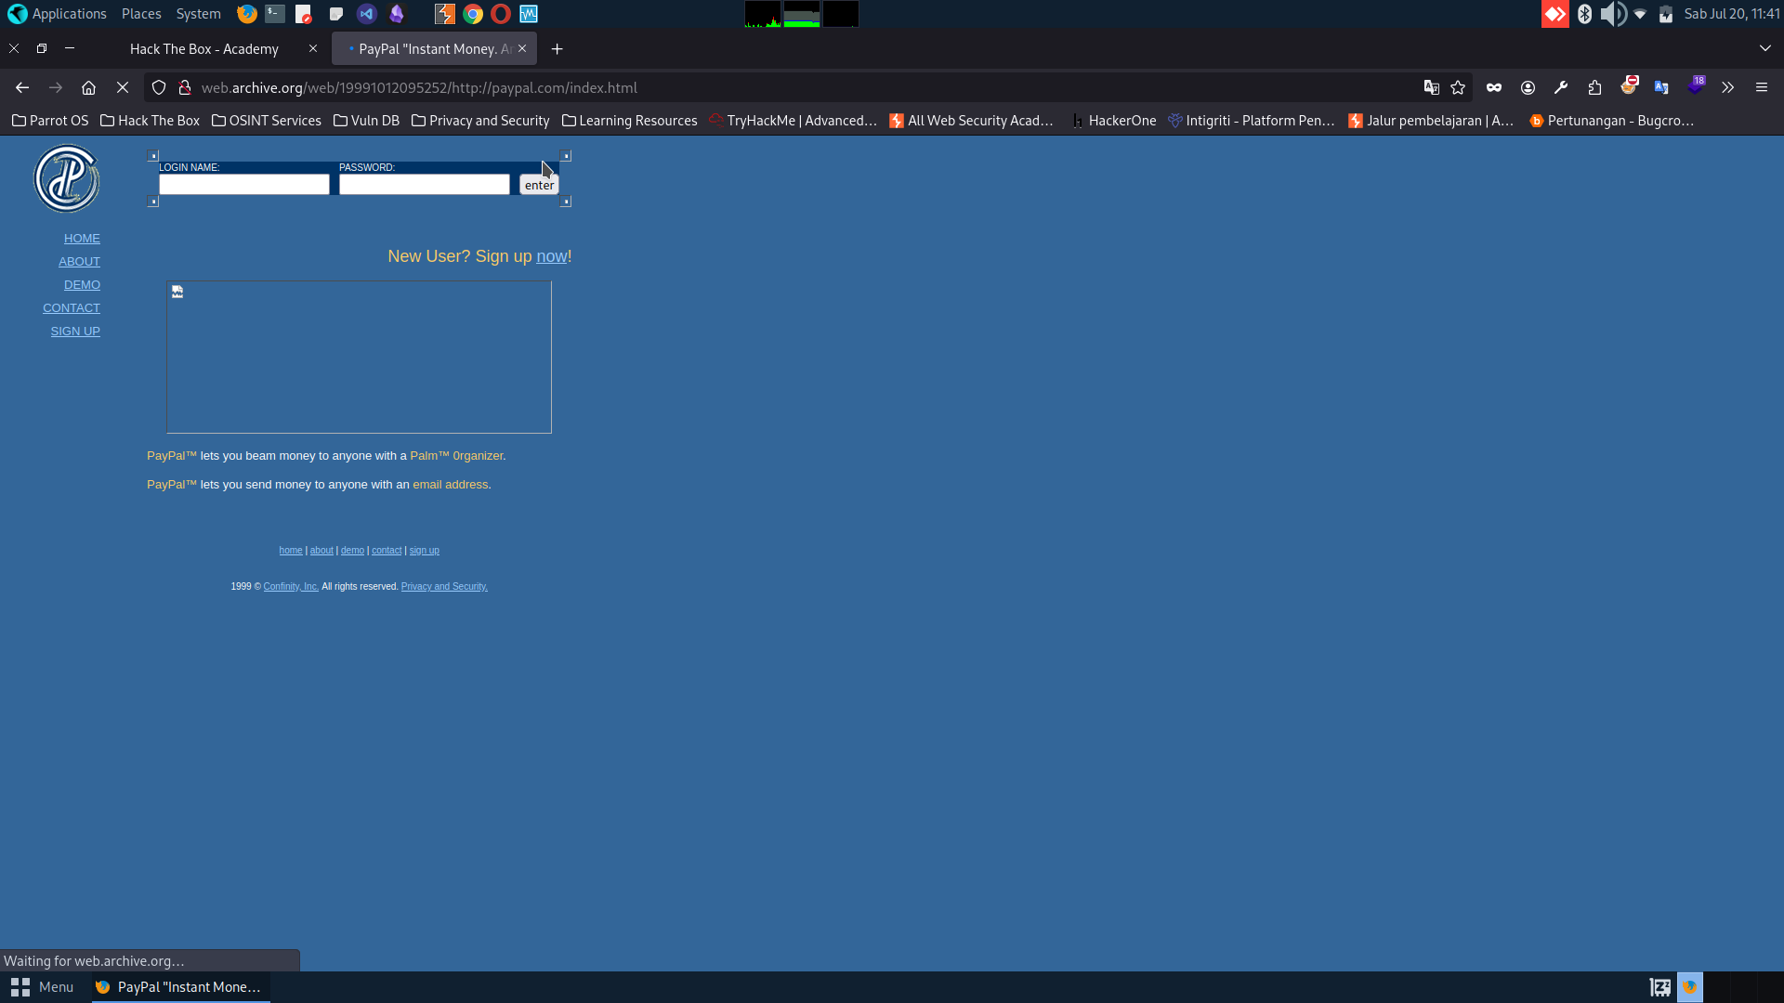Image resolution: width=1784 pixels, height=1003 pixels.
Task: Follow the Sign up "now" link
Action: 551,256
